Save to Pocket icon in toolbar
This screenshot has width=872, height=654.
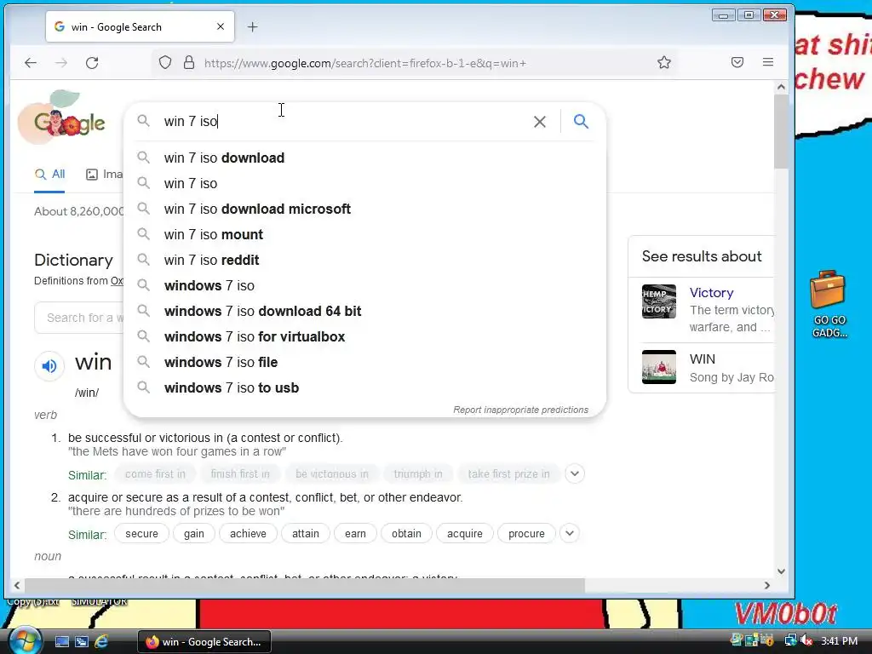point(737,62)
